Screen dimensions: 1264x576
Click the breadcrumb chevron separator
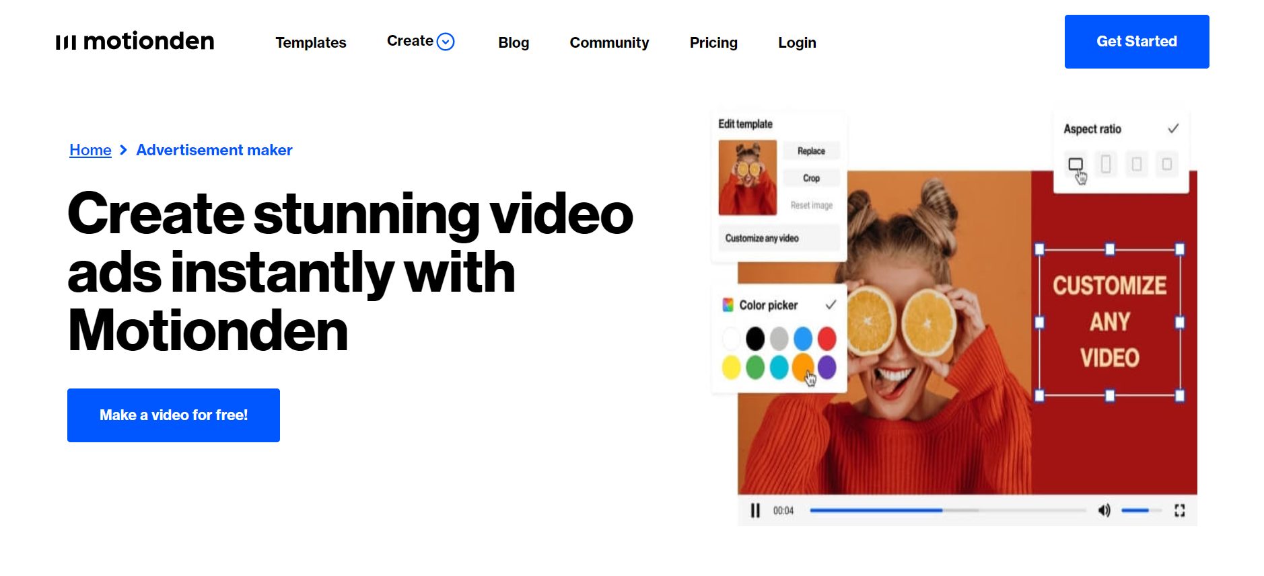(123, 150)
